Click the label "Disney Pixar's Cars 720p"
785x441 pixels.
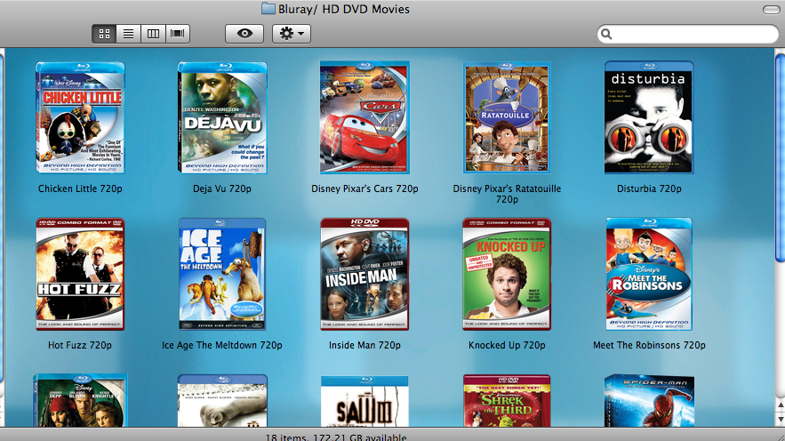pyautogui.click(x=364, y=188)
